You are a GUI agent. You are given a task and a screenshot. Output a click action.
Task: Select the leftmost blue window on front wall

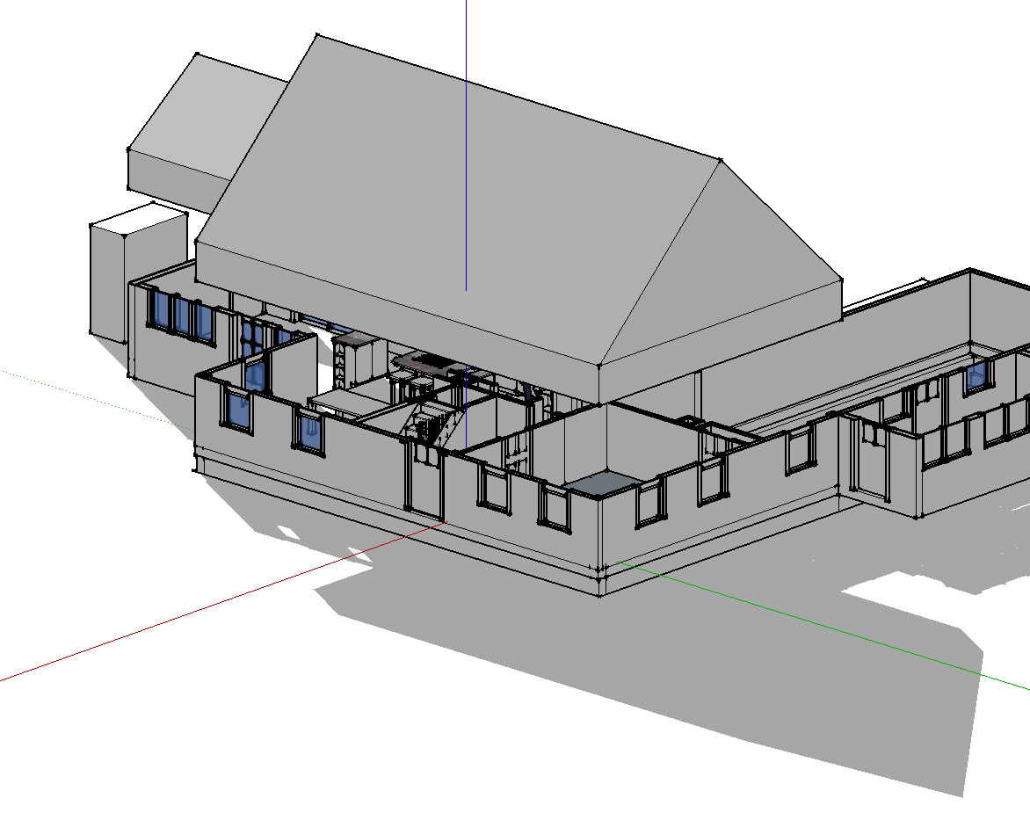(x=238, y=410)
